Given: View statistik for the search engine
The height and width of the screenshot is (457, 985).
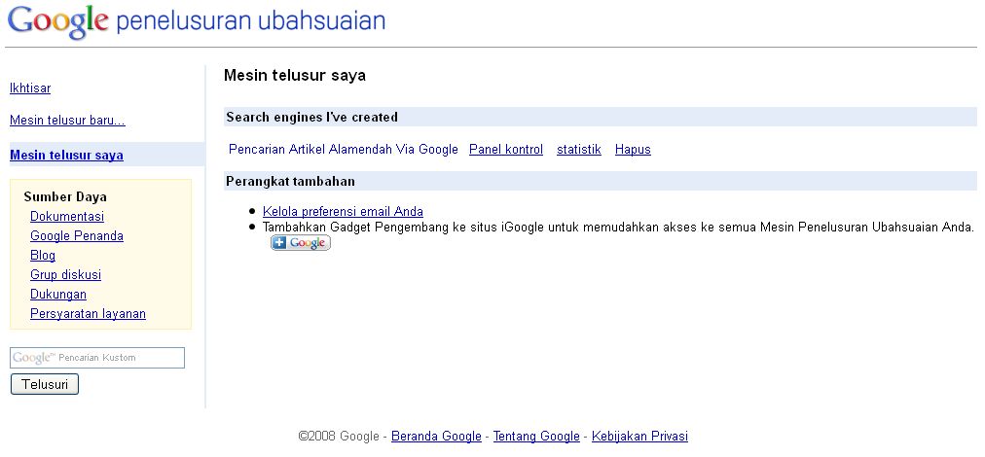Looking at the screenshot, I should pos(578,150).
